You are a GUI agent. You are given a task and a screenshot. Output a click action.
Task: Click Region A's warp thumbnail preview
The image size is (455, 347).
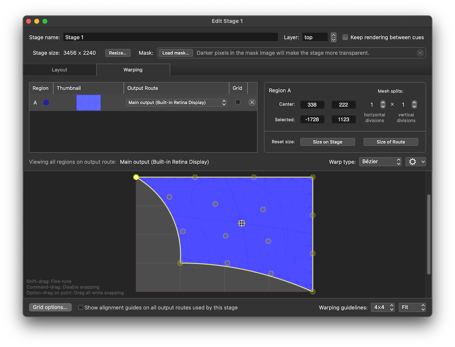(88, 102)
